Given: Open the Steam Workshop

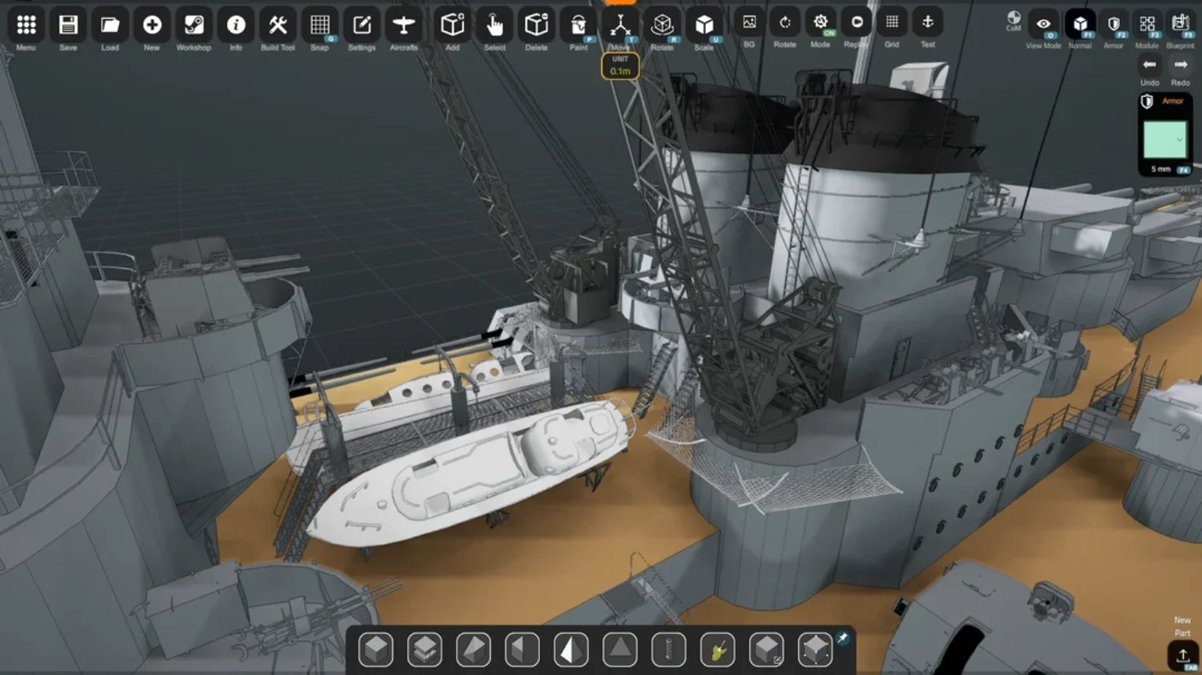Looking at the screenshot, I should pos(193,26).
